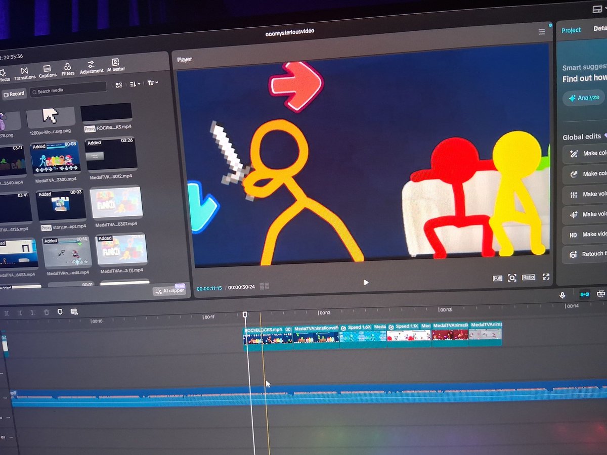The width and height of the screenshot is (607, 455).
Task: Open the Captions tab
Action: [48, 71]
